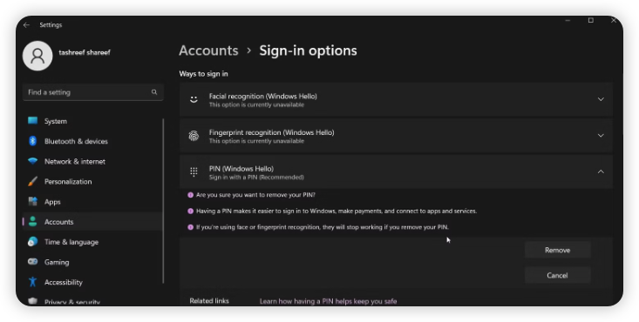639x322 pixels.
Task: Click the Apps icon in sidebar
Action: pos(32,202)
